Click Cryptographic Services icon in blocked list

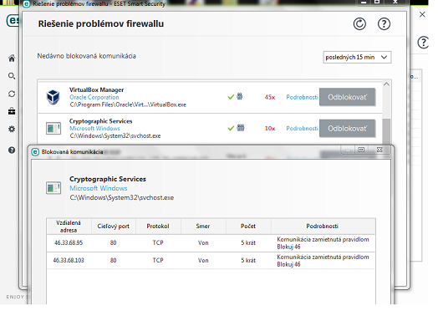pos(53,129)
